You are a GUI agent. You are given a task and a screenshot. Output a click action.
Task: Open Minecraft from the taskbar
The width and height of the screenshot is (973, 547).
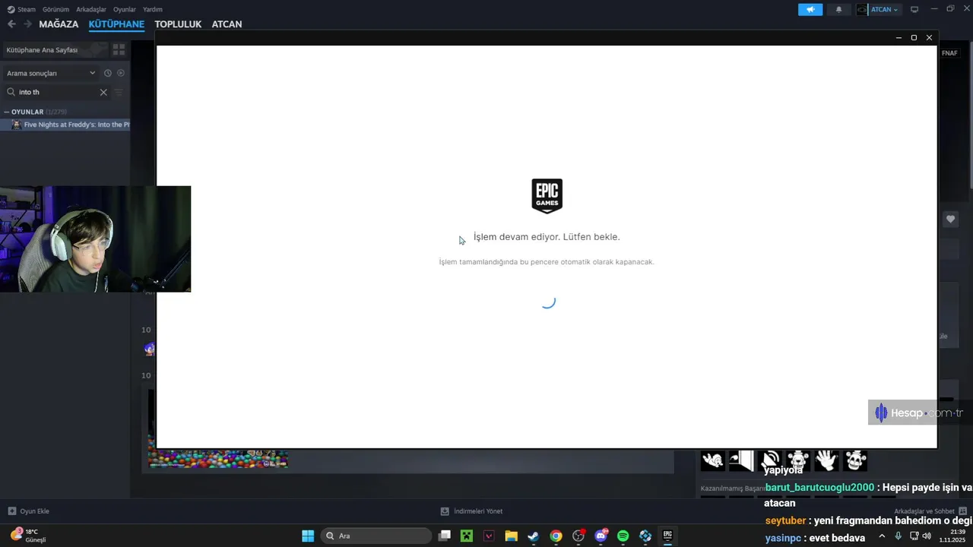pyautogui.click(x=467, y=536)
